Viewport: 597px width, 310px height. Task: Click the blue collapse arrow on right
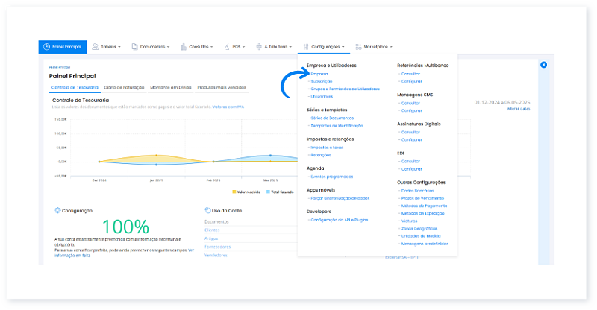coord(543,65)
